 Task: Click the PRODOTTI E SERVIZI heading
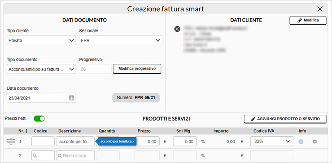pos(166,119)
